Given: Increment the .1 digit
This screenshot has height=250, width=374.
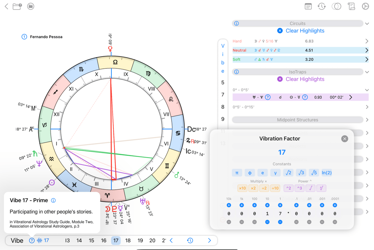Looking at the screenshot, I should (296, 205).
